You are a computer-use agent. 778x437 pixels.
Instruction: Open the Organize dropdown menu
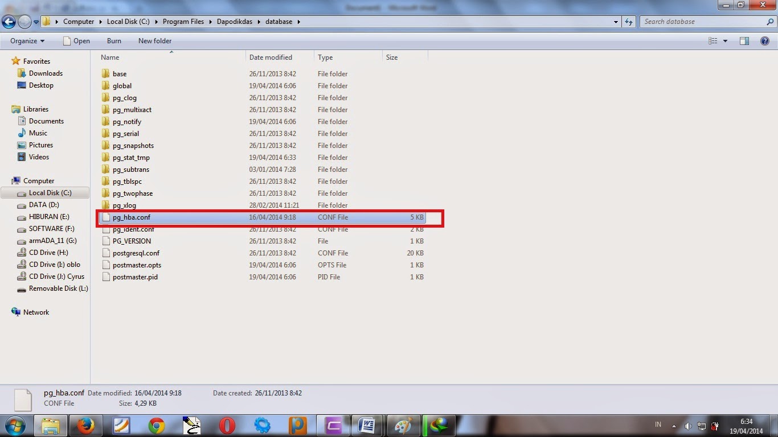coord(27,41)
